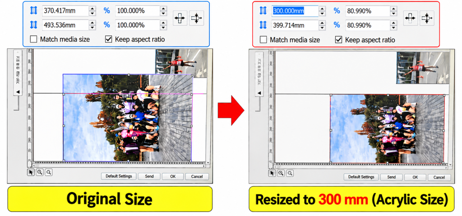This screenshot has height=216, width=462.
Task: Click percent icon next to 399.714mm row
Action: pos(337,25)
